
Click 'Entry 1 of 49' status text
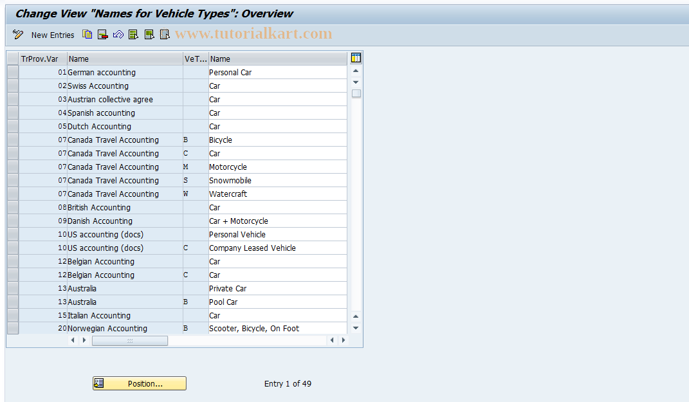[288, 383]
